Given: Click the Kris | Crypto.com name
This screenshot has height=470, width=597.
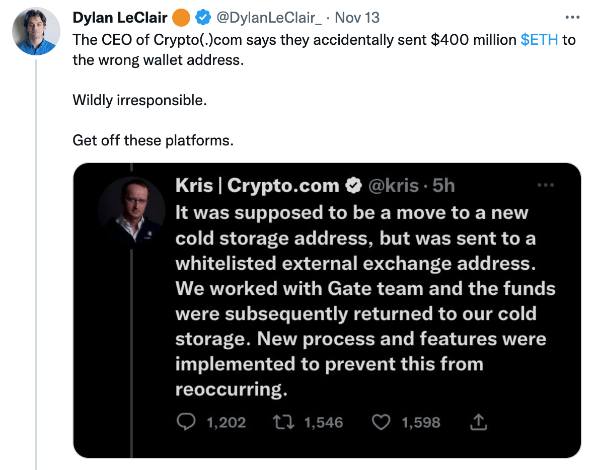Looking at the screenshot, I should [257, 186].
